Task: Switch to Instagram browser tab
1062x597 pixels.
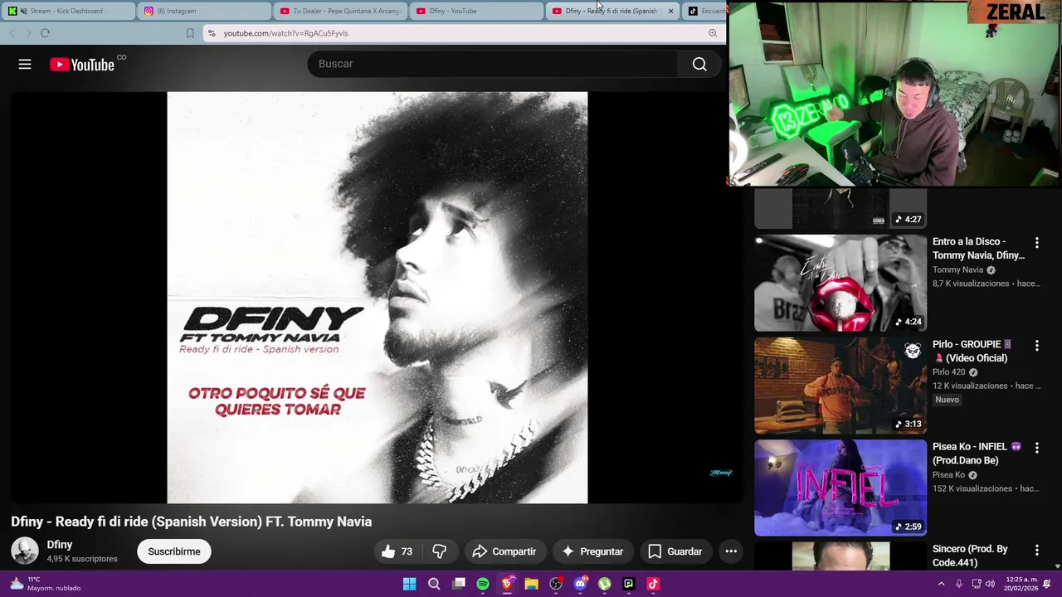Action: point(205,11)
